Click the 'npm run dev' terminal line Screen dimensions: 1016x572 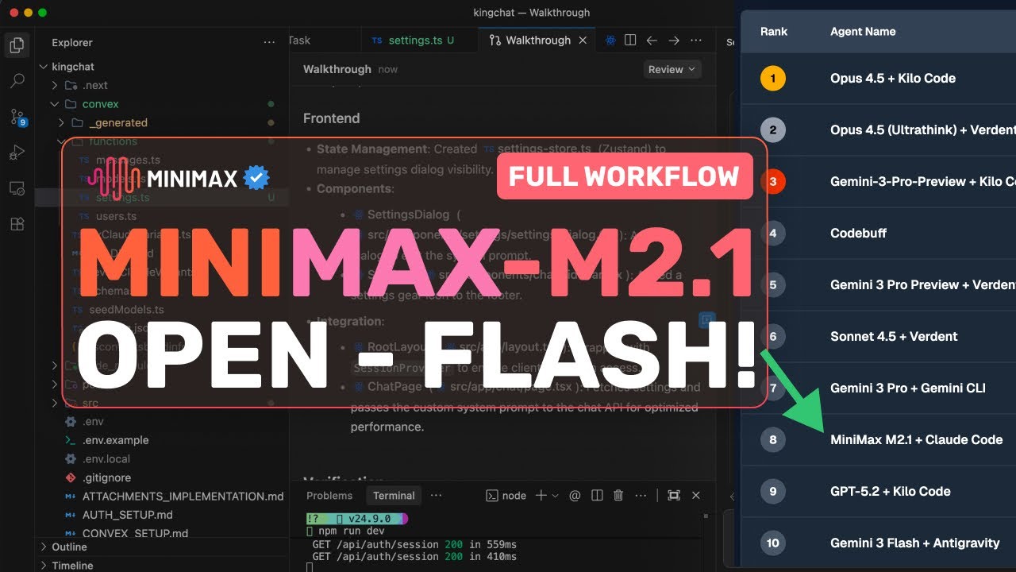(350, 531)
